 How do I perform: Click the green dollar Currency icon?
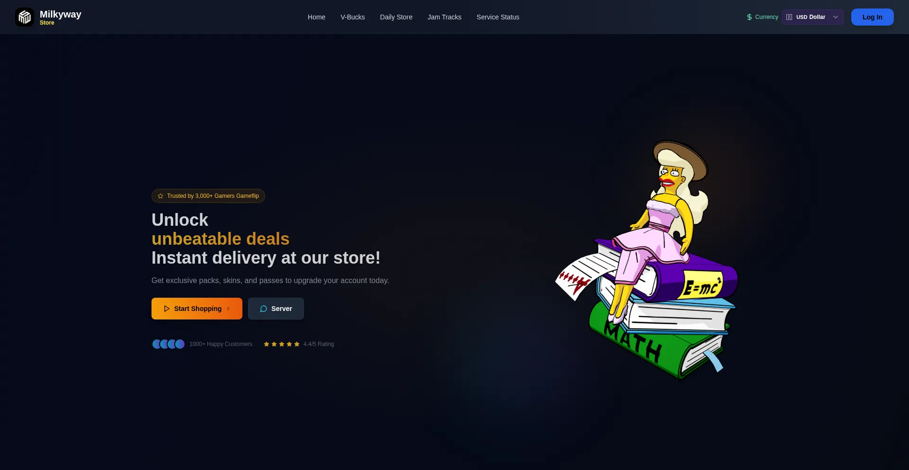pyautogui.click(x=749, y=17)
